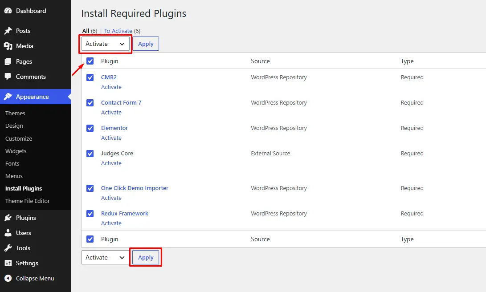Open the bottom bulk action Activate dropdown
The image size is (486, 292).
(106, 257)
